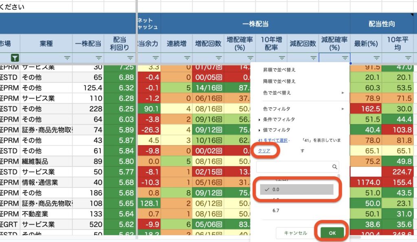This screenshot has height=242, width=417.
Task: Expand the 値でフィルタ section
Action: click(277, 130)
